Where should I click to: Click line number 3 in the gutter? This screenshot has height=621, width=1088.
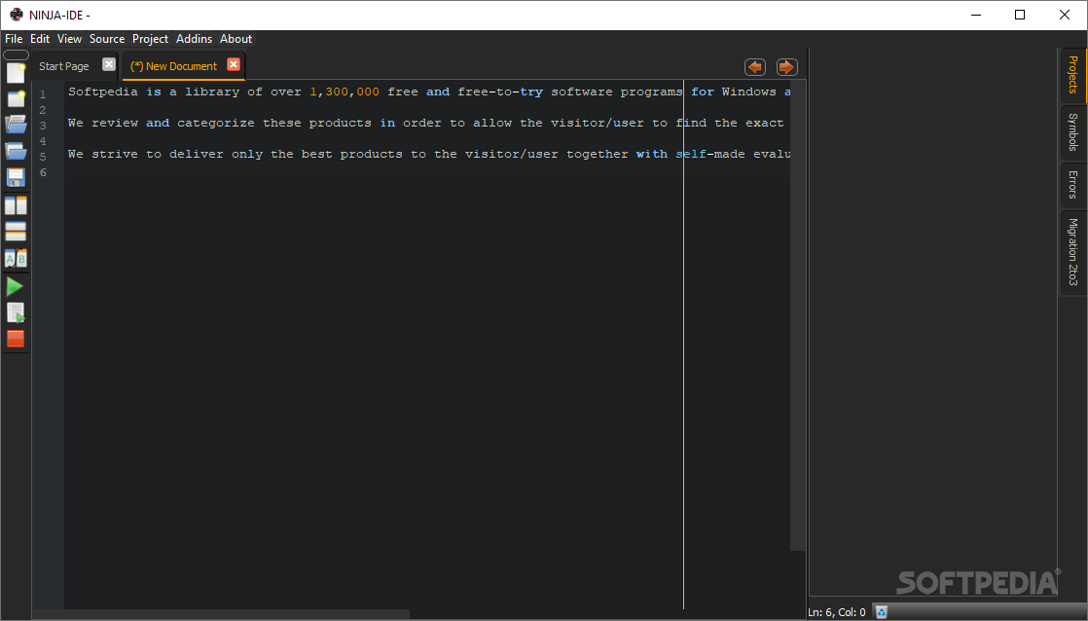[42, 126]
